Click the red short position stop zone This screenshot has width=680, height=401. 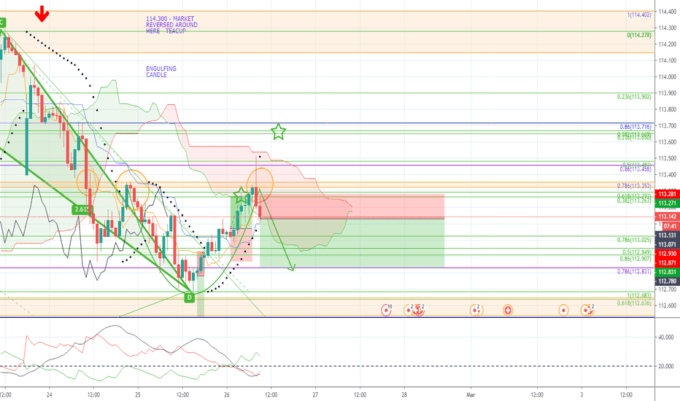click(x=352, y=206)
